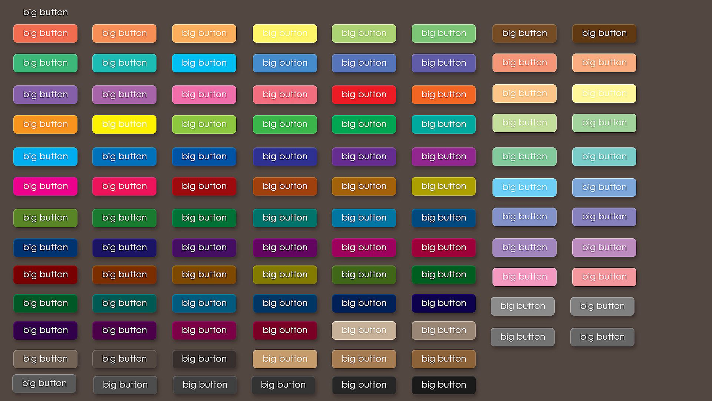
Task: Click the pastel pink big button
Action: tap(524, 277)
